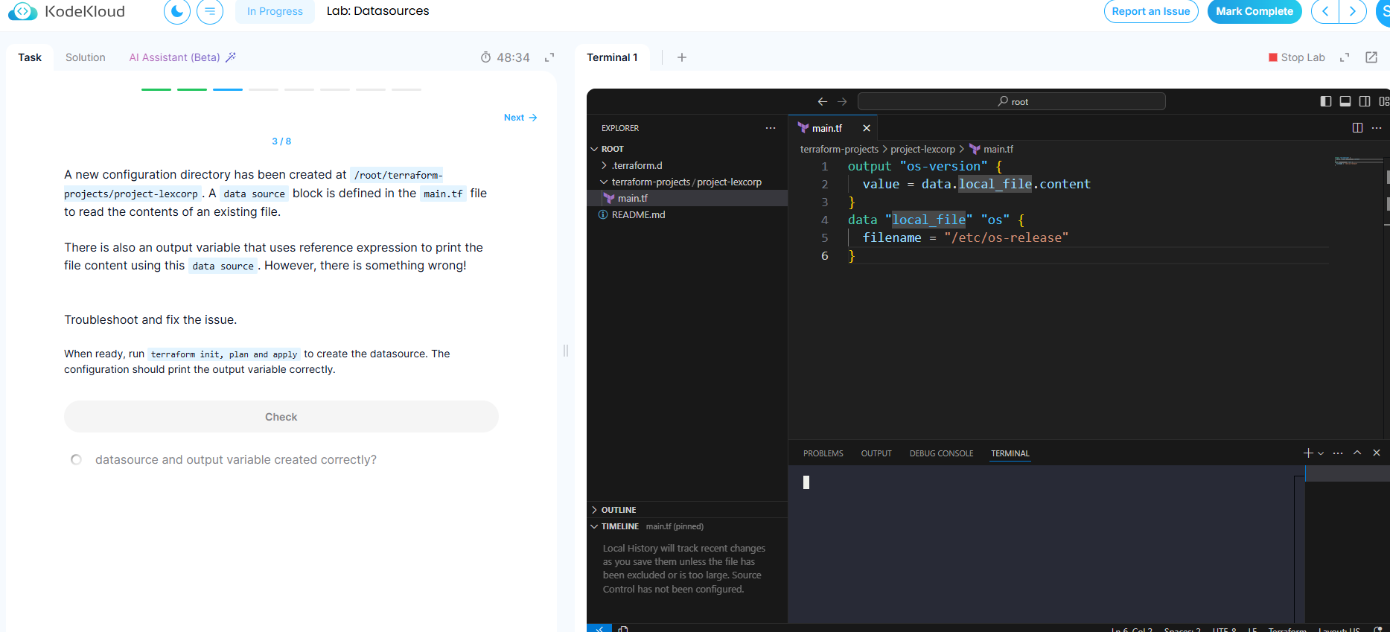Expand terminal panel to fullscreen
This screenshot has width=1390, height=632.
(1345, 57)
